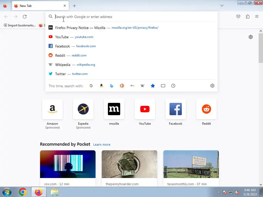Screen dimensions: 263x197
Task: Close the New Tab tab
Action: (x=65, y=6)
